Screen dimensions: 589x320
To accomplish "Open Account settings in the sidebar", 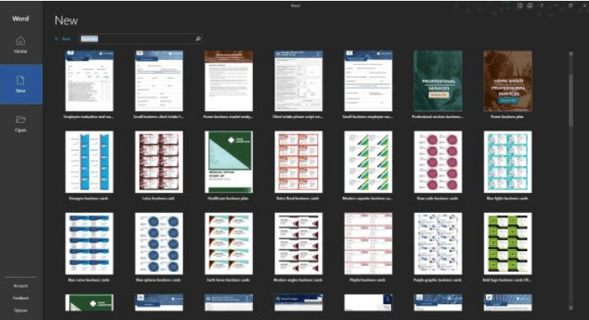I will 21,286.
